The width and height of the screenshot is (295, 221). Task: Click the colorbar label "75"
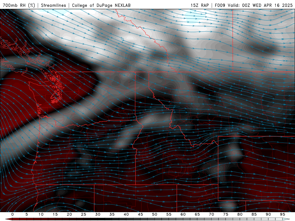pos(226,214)
